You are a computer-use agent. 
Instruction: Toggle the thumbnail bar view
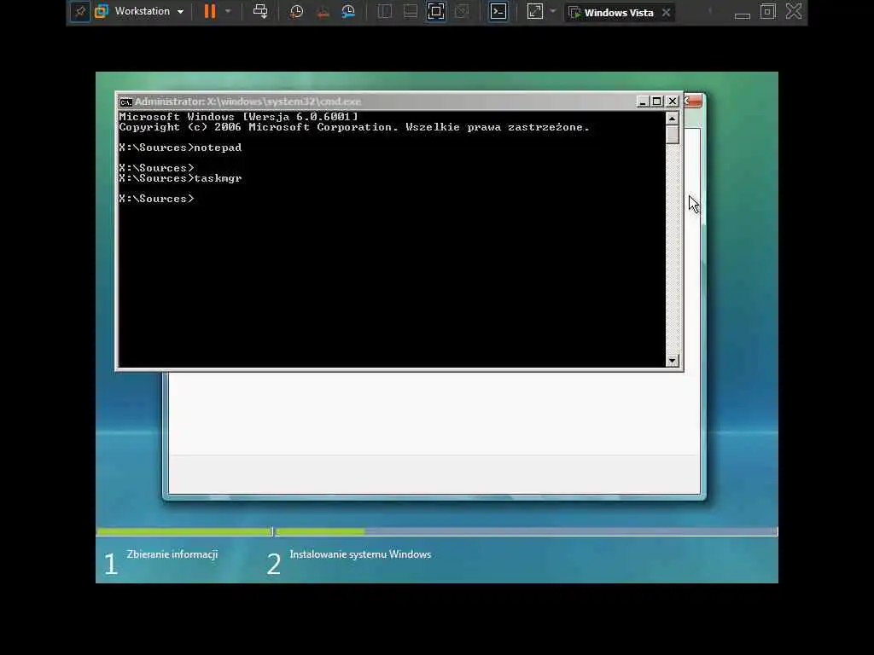click(x=411, y=12)
